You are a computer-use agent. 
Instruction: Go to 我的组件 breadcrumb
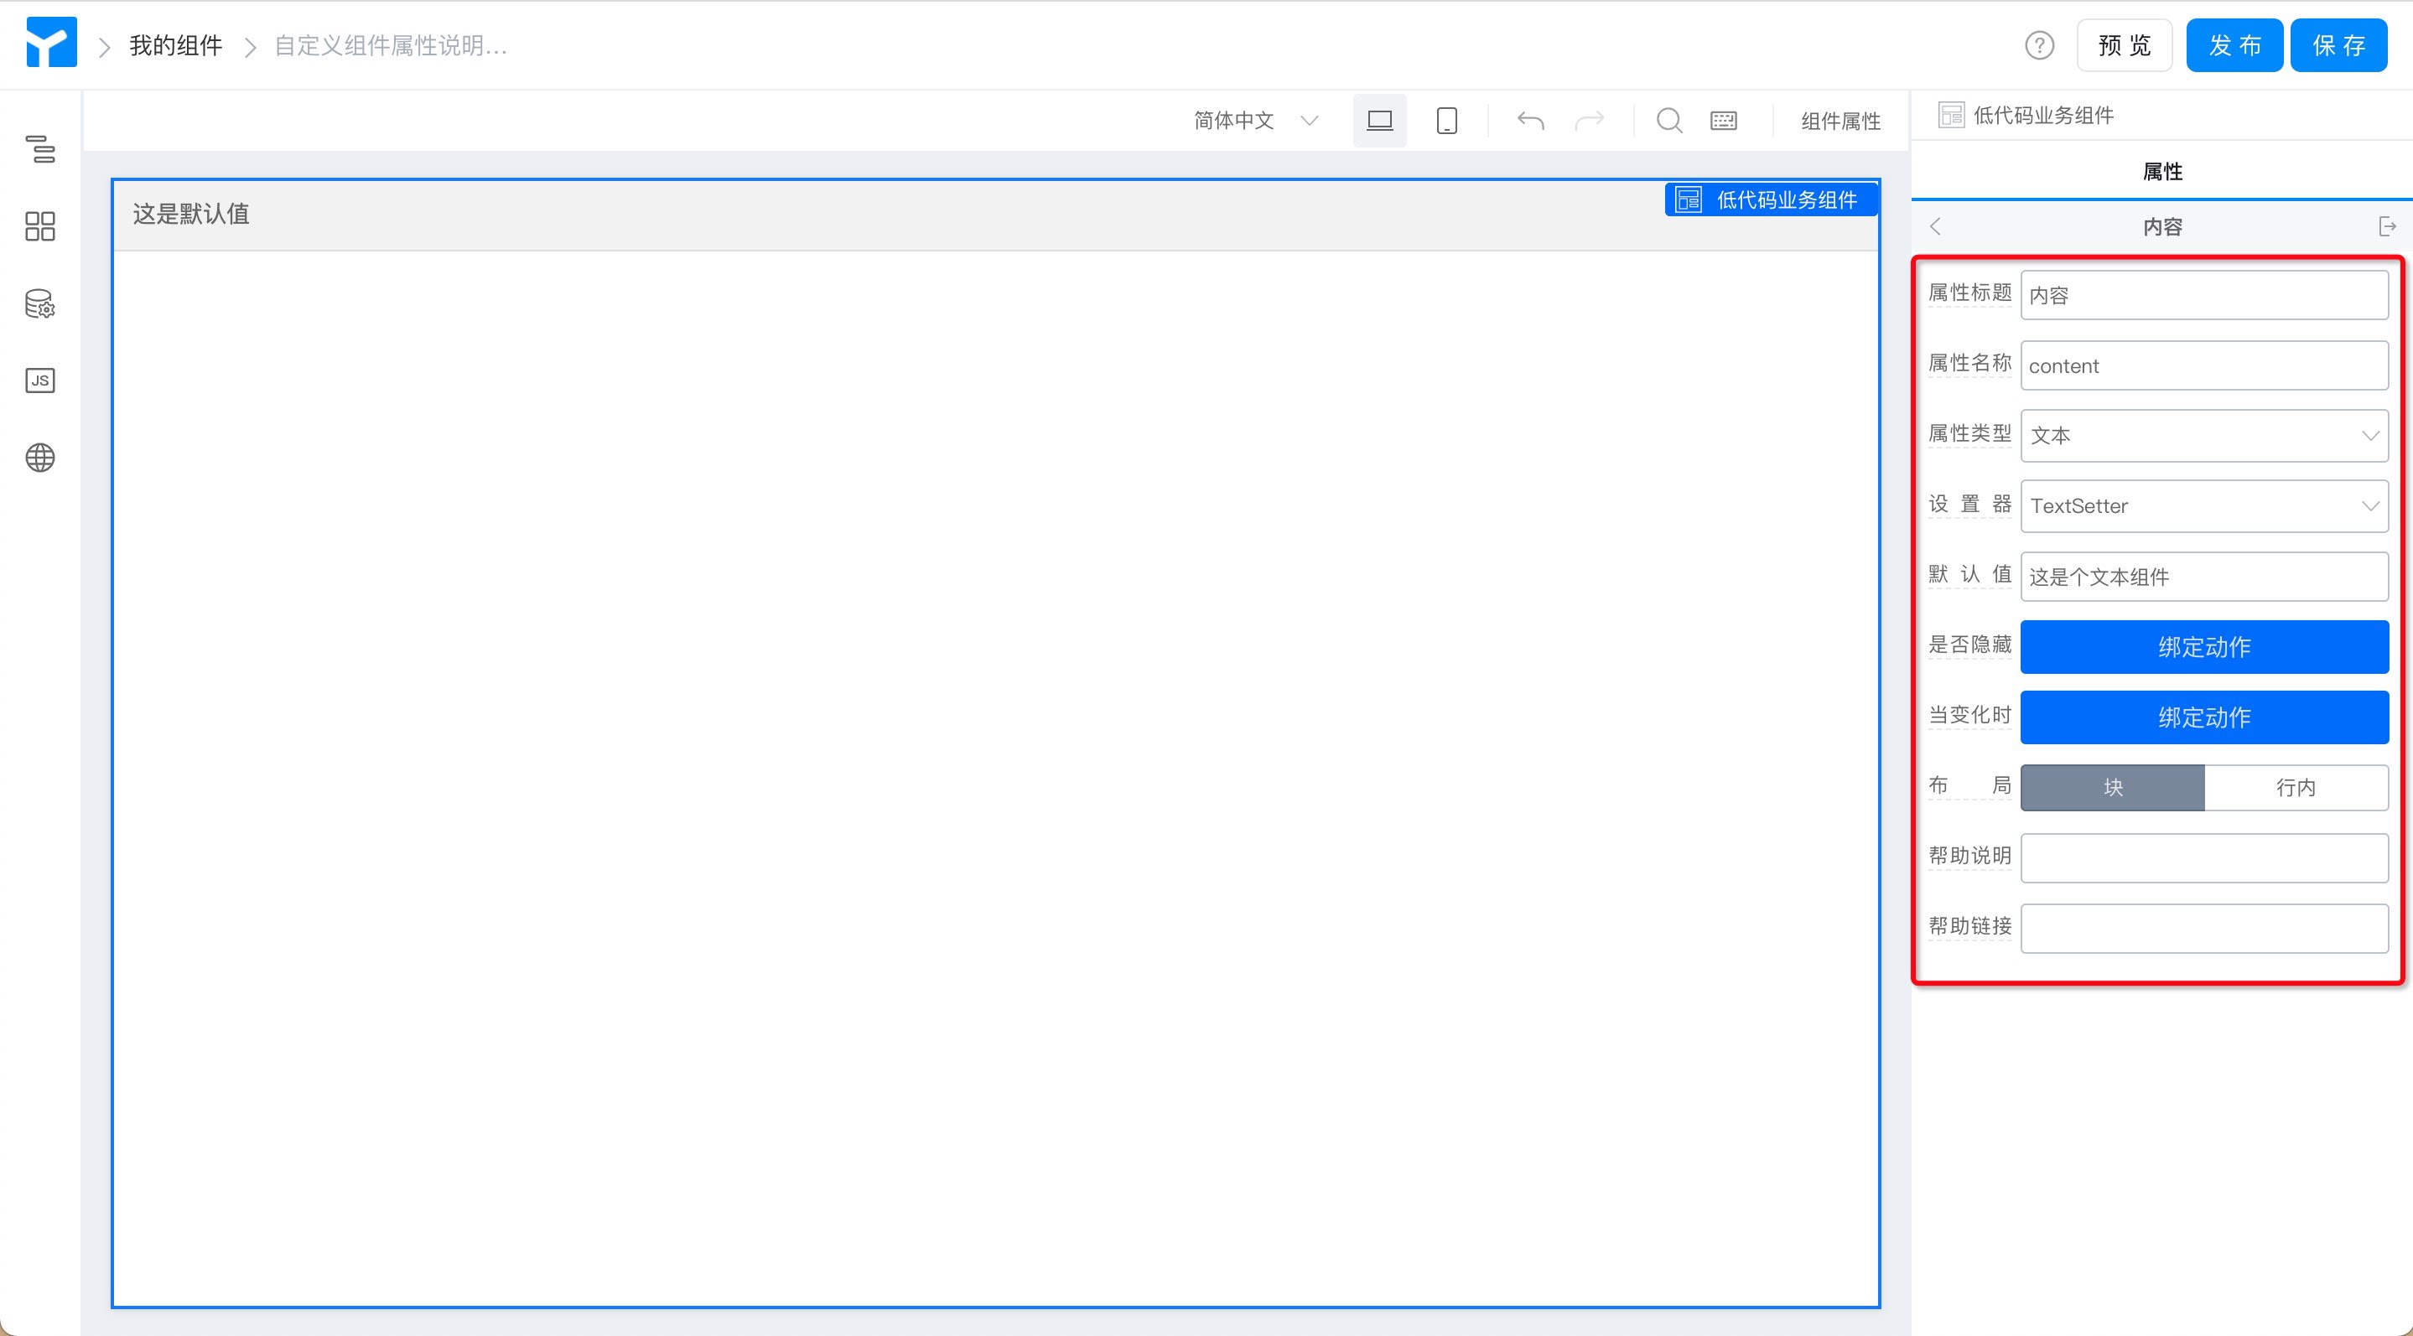176,45
